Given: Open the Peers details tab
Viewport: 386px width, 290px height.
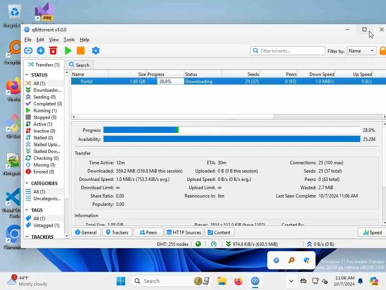Looking at the screenshot, I should click(148, 233).
